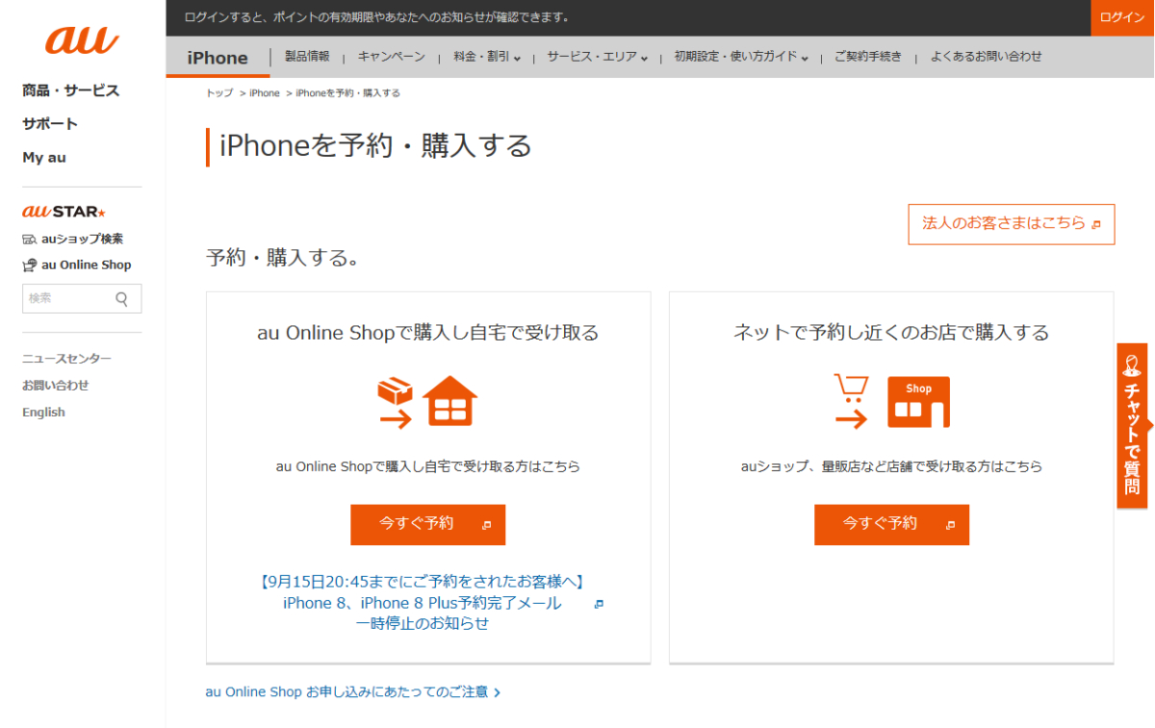Image resolution: width=1155 pixels, height=728 pixels.
Task: Click the iPhoneを予約・購入する page heading
Action: (x=375, y=146)
